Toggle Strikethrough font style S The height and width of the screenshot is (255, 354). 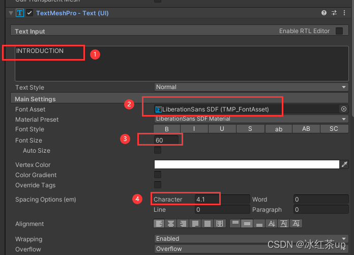coord(250,129)
